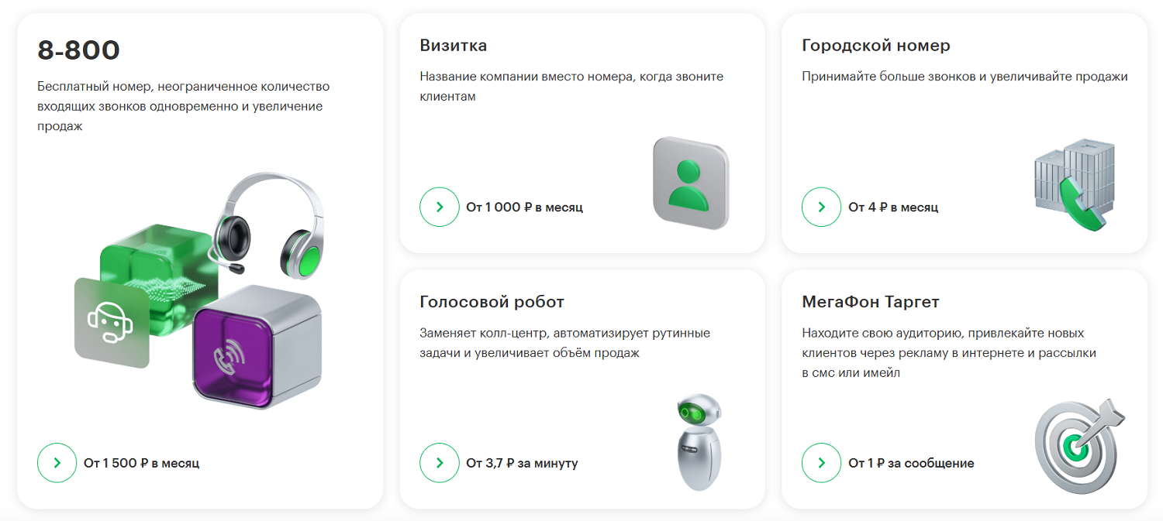Select the Городской номер heading

(875, 46)
